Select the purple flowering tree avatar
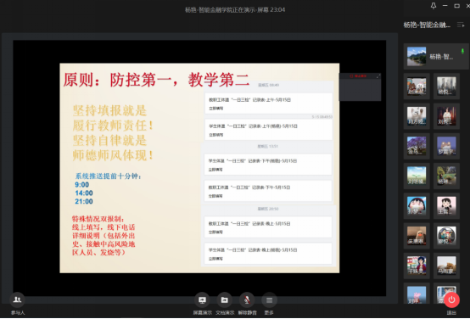The image size is (470, 319). pyautogui.click(x=417, y=146)
